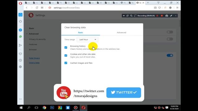Uncheck Browsing history checkbox
Image resolution: width=198 pixels, height=111 pixels.
click(x=66, y=47)
